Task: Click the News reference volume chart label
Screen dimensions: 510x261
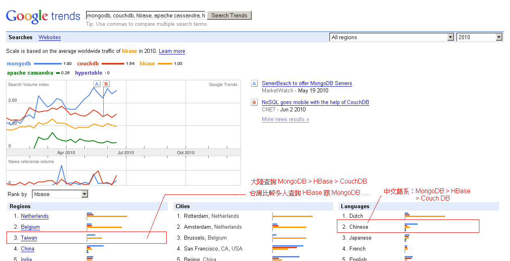Action: tap(31, 162)
